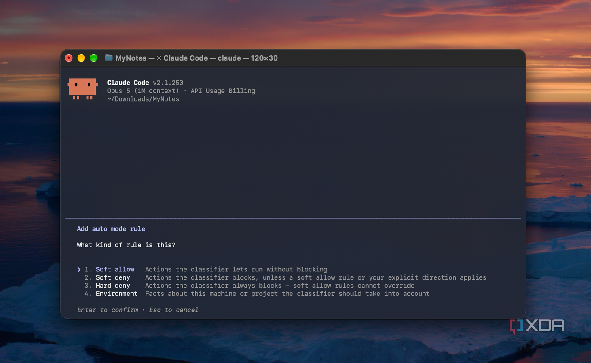Close the terminal window with red button
591x363 pixels.
click(69, 58)
